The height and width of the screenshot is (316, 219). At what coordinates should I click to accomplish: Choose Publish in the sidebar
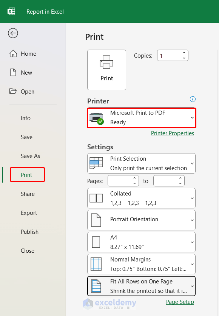(x=29, y=232)
